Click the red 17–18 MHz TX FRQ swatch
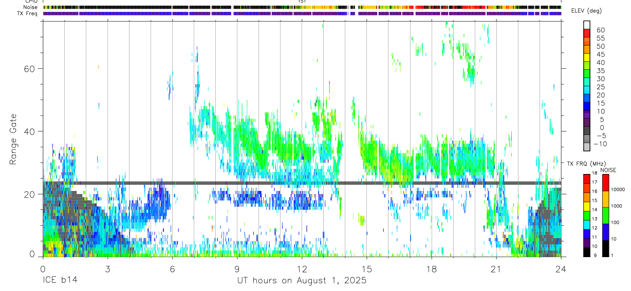The width and height of the screenshot is (631, 291). pos(587,179)
